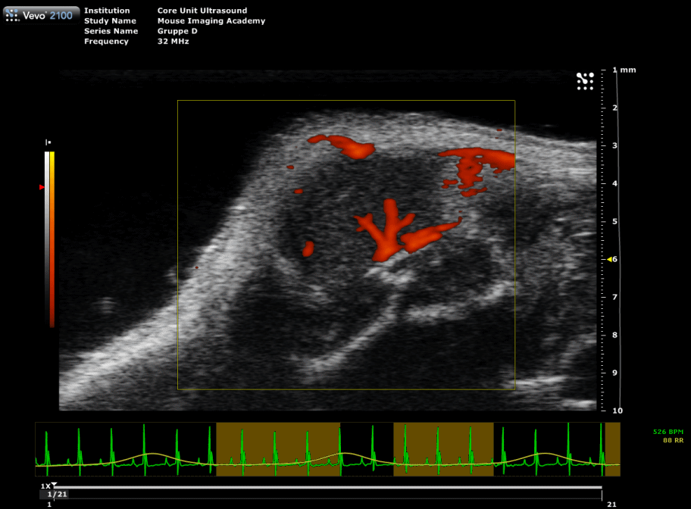Screen dimensions: 691x509
Task: Click the frame slider start label 1
Action: tap(49, 504)
